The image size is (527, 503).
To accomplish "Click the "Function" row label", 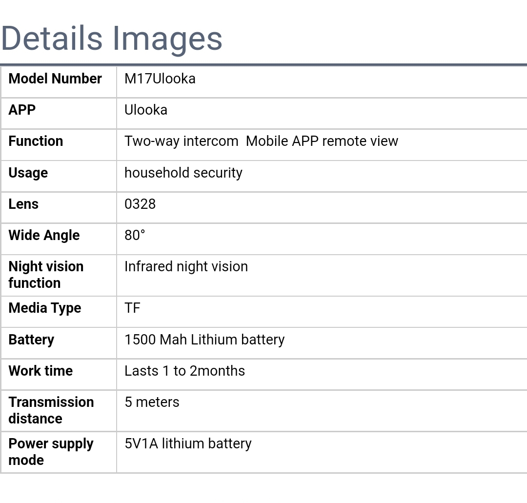I will (x=36, y=141).
